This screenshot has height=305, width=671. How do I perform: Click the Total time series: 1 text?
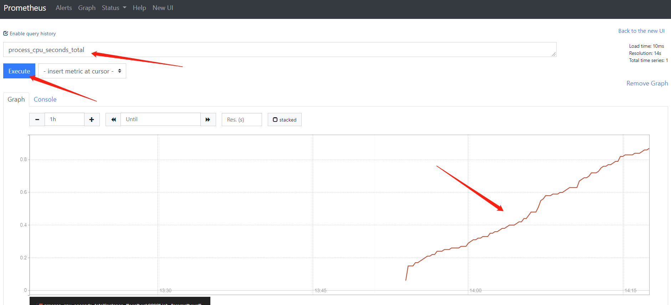click(x=649, y=60)
